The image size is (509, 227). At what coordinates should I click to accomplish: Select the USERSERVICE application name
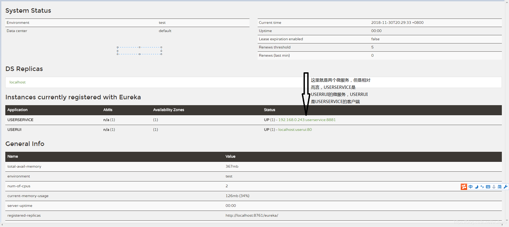(x=20, y=120)
